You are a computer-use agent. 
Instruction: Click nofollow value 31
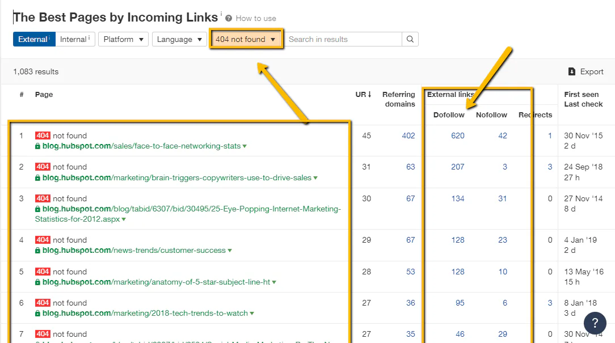tap(503, 199)
